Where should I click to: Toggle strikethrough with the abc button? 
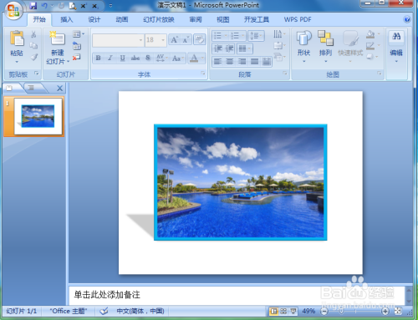(x=135, y=58)
